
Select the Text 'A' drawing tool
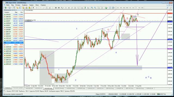tap(66, 8)
